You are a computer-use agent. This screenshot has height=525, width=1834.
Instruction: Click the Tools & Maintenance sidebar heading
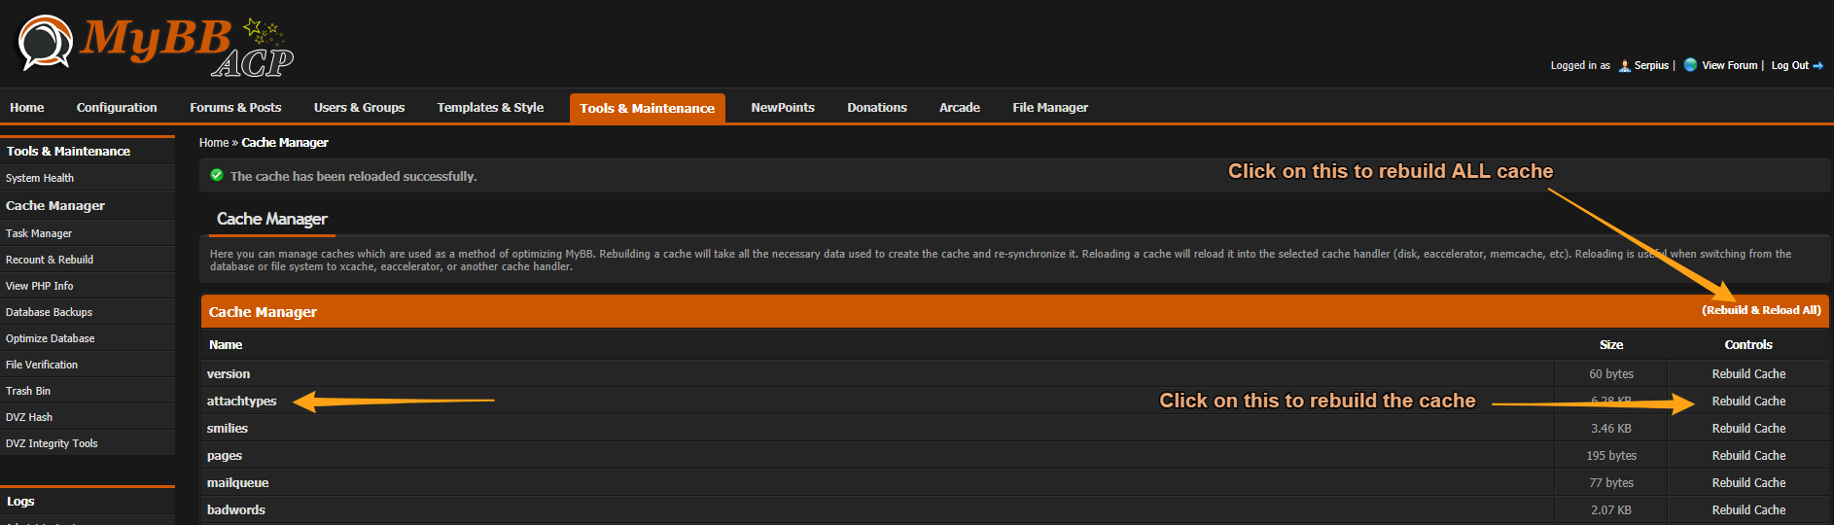tap(68, 151)
